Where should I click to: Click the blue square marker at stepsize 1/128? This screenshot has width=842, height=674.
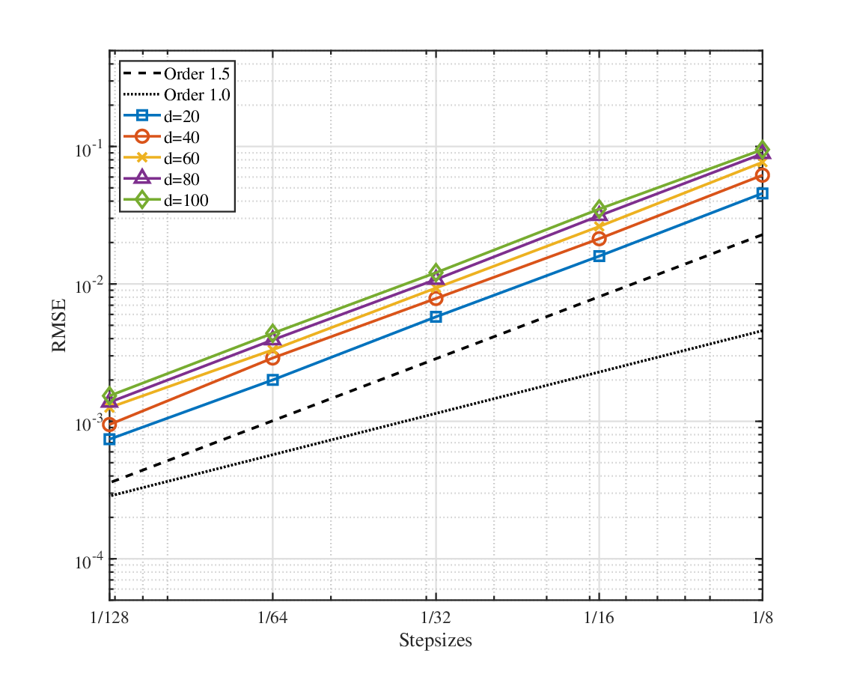click(109, 439)
